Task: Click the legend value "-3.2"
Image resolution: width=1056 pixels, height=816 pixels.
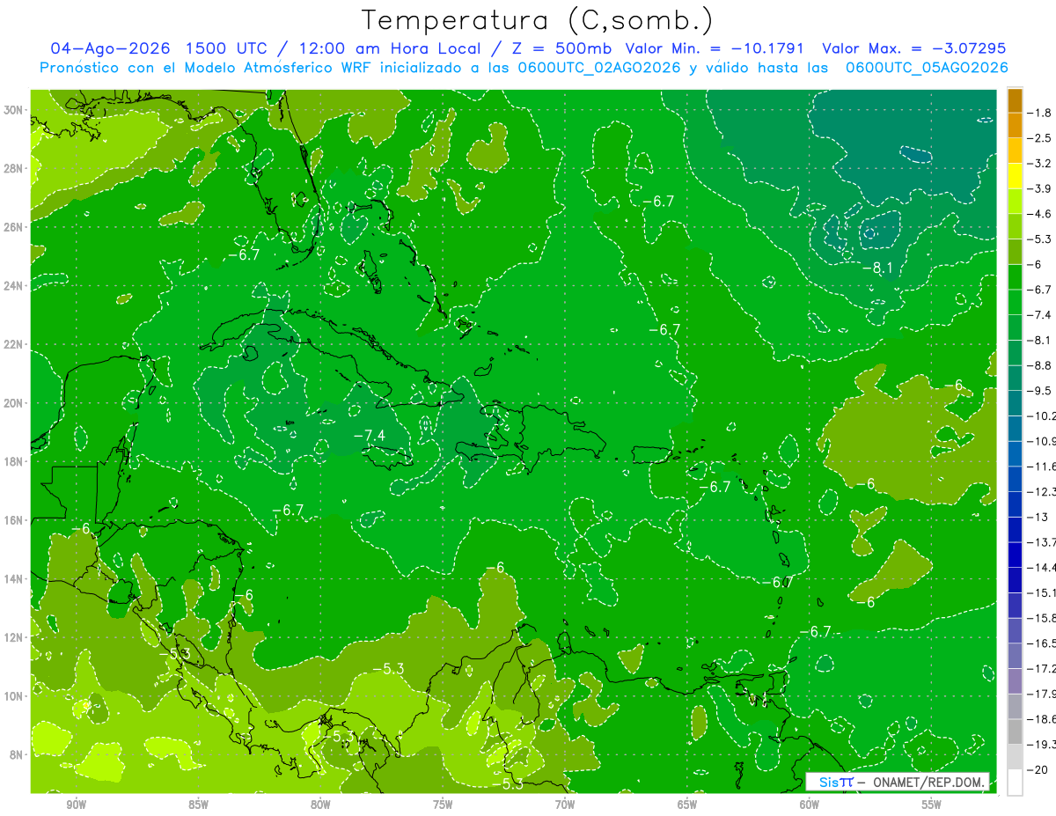Action: pyautogui.click(x=1041, y=164)
